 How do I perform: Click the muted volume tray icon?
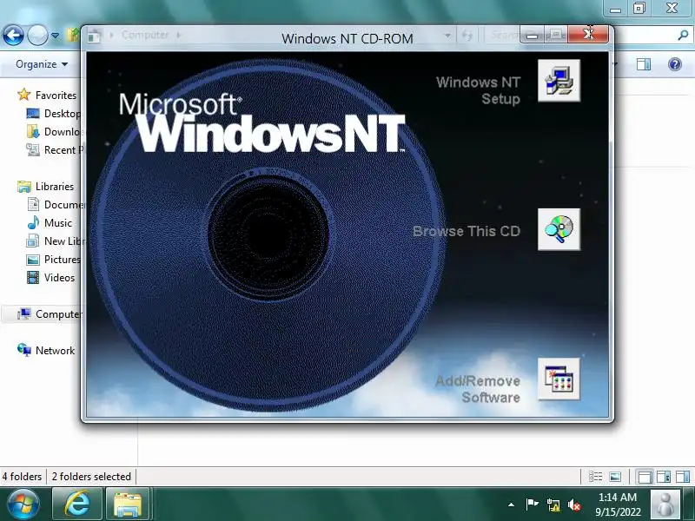(x=574, y=505)
